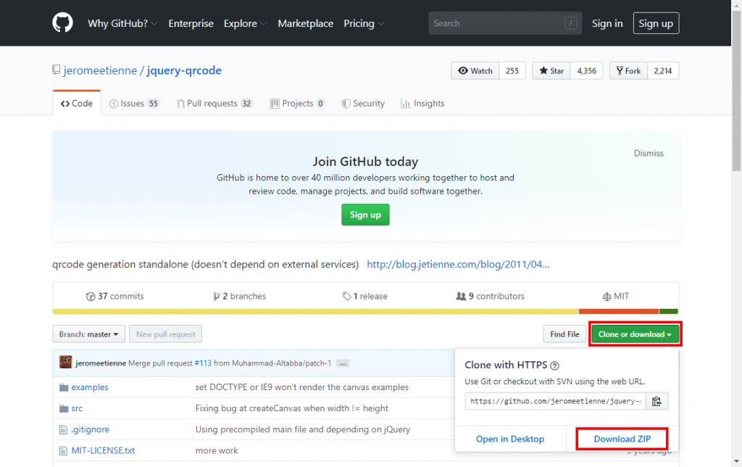This screenshot has height=467, width=742.
Task: Click jeromeetienne's avatar thumbnail
Action: [65, 363]
